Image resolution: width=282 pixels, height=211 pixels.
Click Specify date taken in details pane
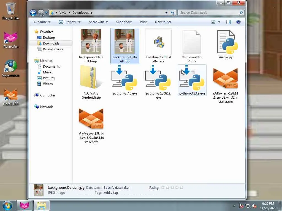coord(117,187)
